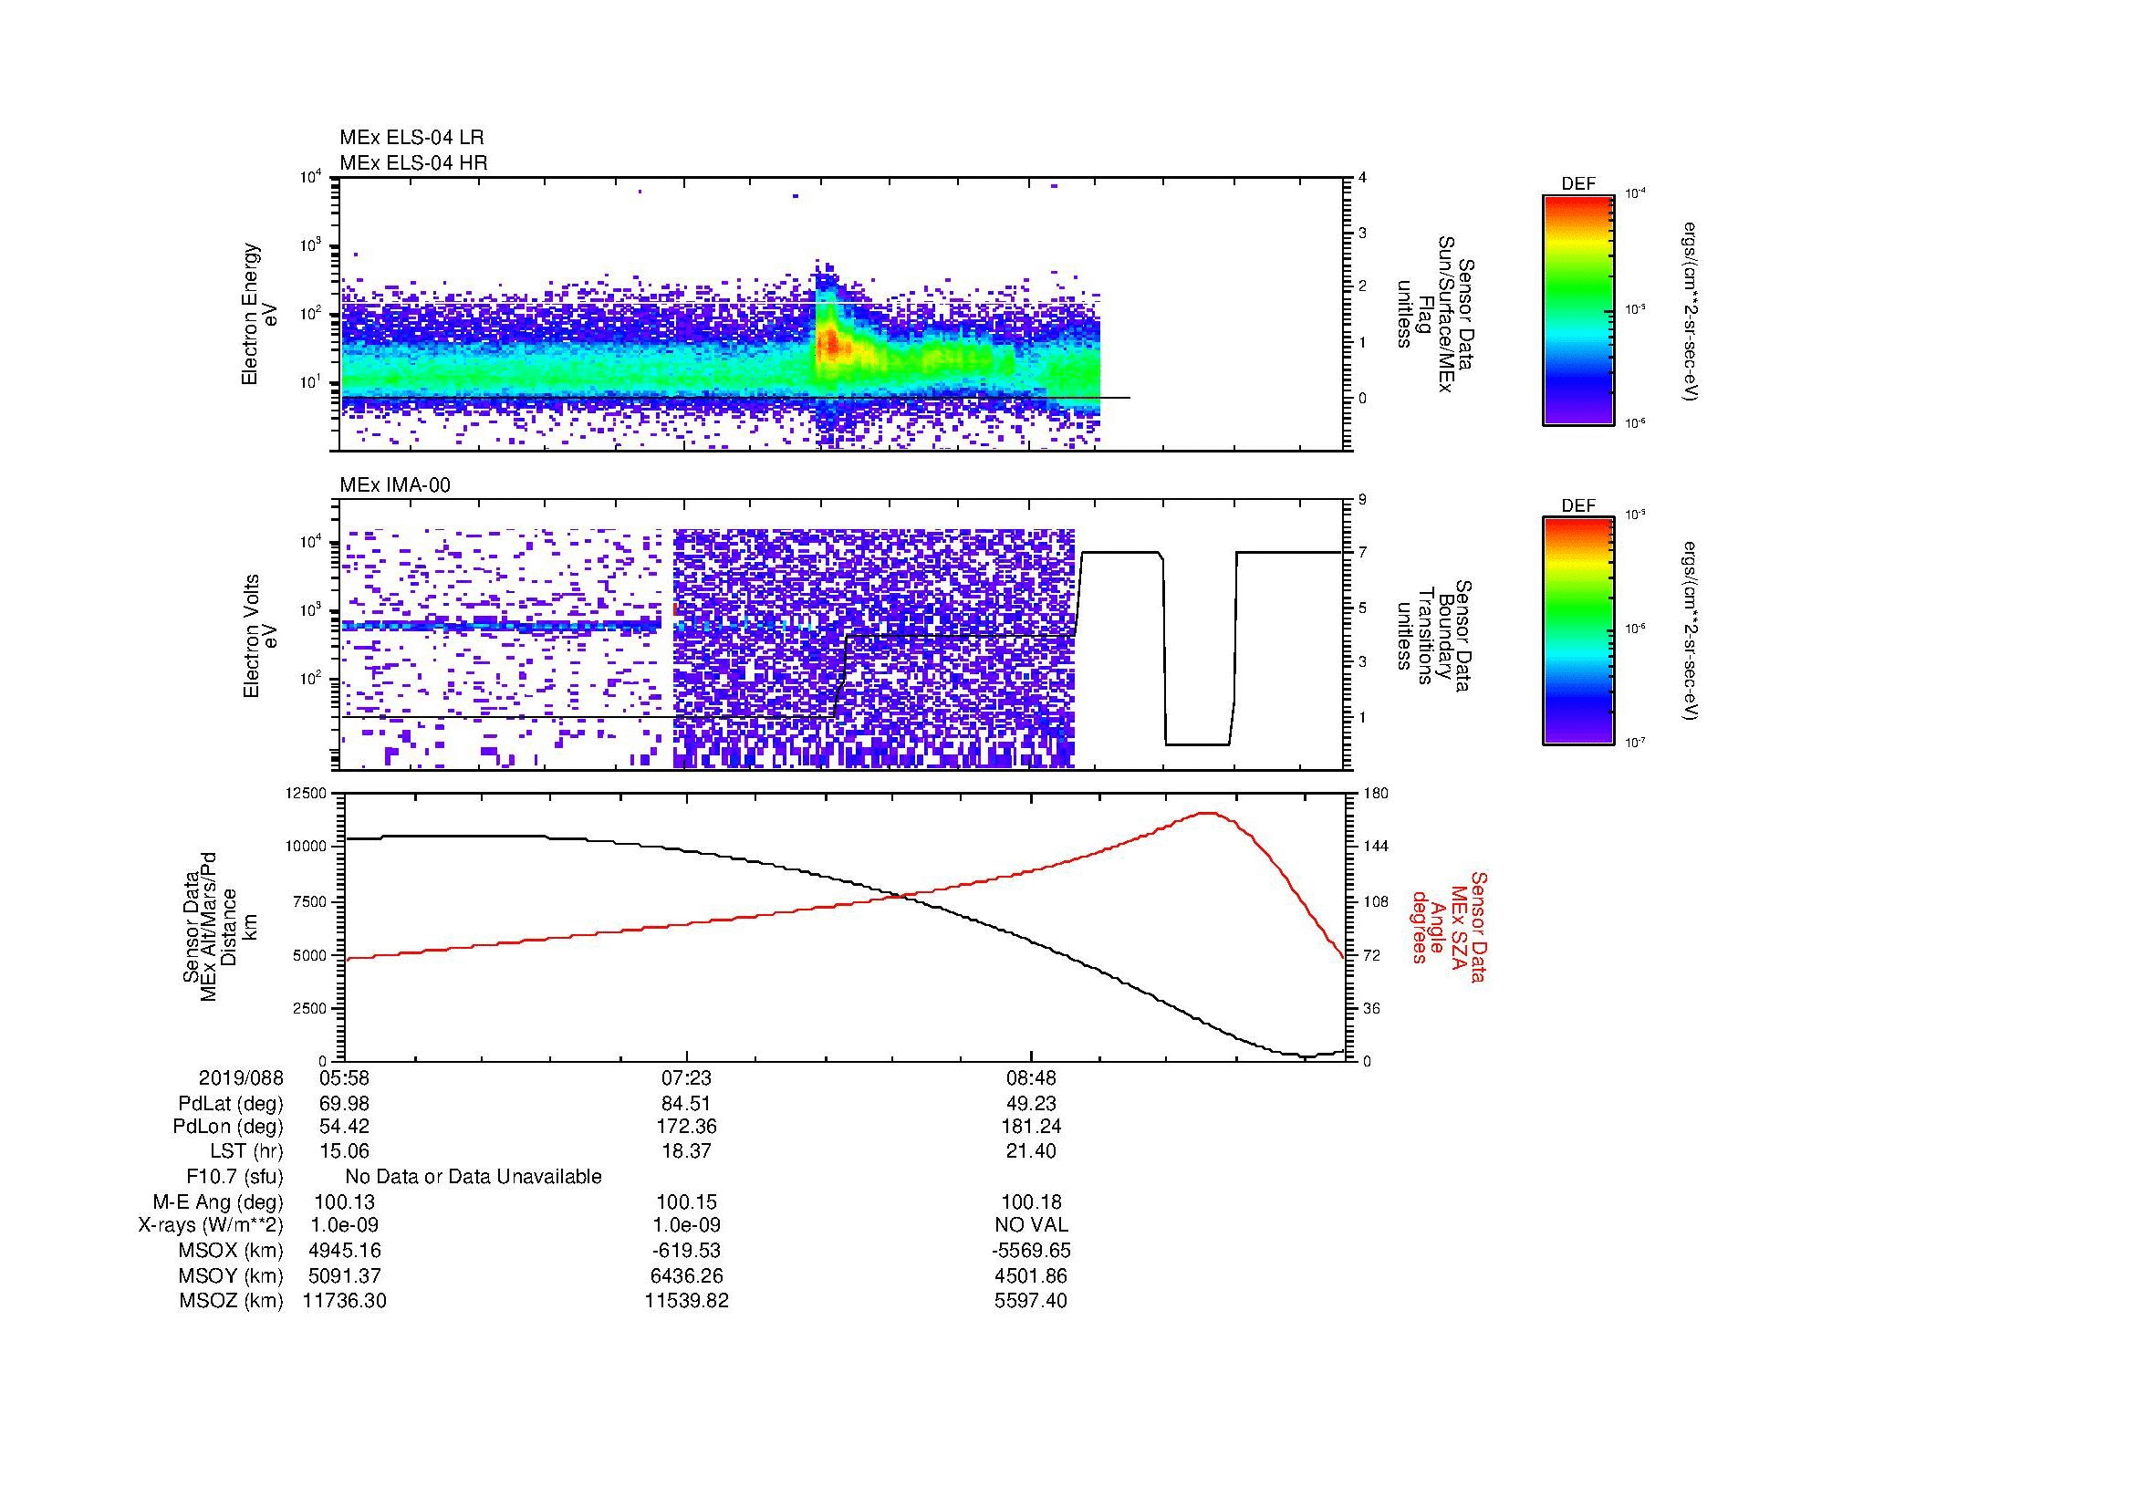Click the 'MEx ELS-04 HR' panel title
Screen dimensions: 2134x1508
(413, 162)
